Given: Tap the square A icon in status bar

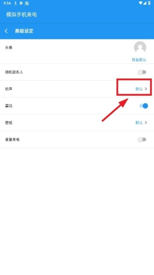Looking at the screenshot, I should point(21,3).
